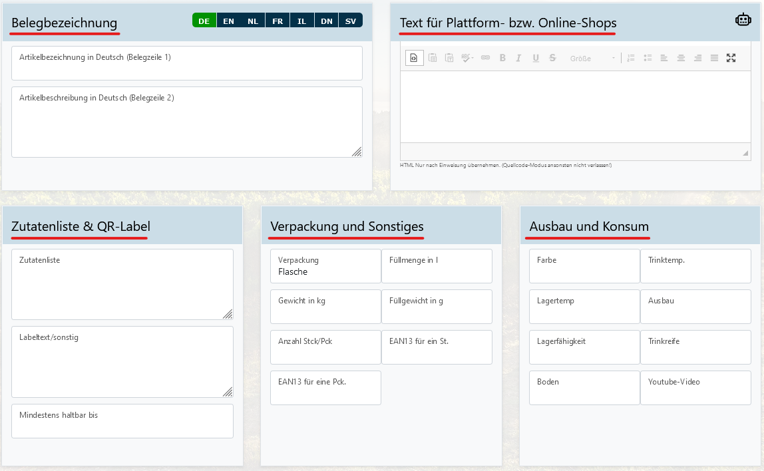
Task: Switch to the EN language tab
Action: tap(228, 21)
